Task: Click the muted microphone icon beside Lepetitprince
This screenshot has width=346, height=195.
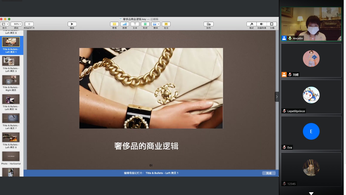Action: point(284,111)
